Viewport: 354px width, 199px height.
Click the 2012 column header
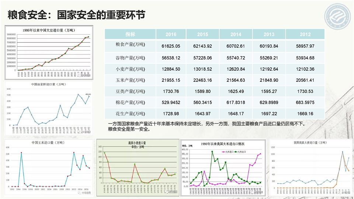click(305, 34)
